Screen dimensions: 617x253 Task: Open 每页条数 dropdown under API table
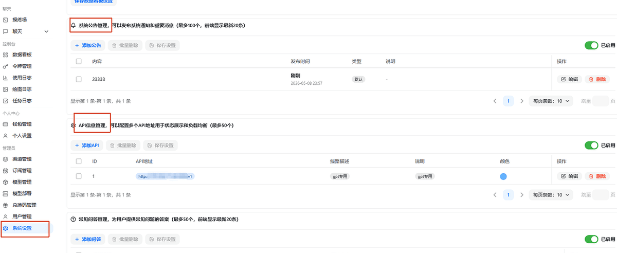pyautogui.click(x=551, y=195)
